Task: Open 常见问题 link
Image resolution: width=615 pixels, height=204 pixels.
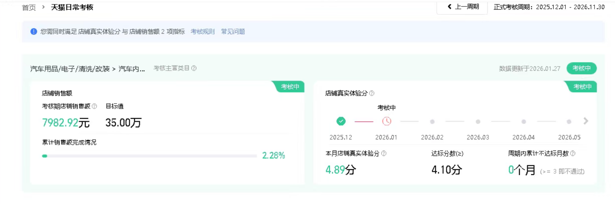Action: click(233, 32)
